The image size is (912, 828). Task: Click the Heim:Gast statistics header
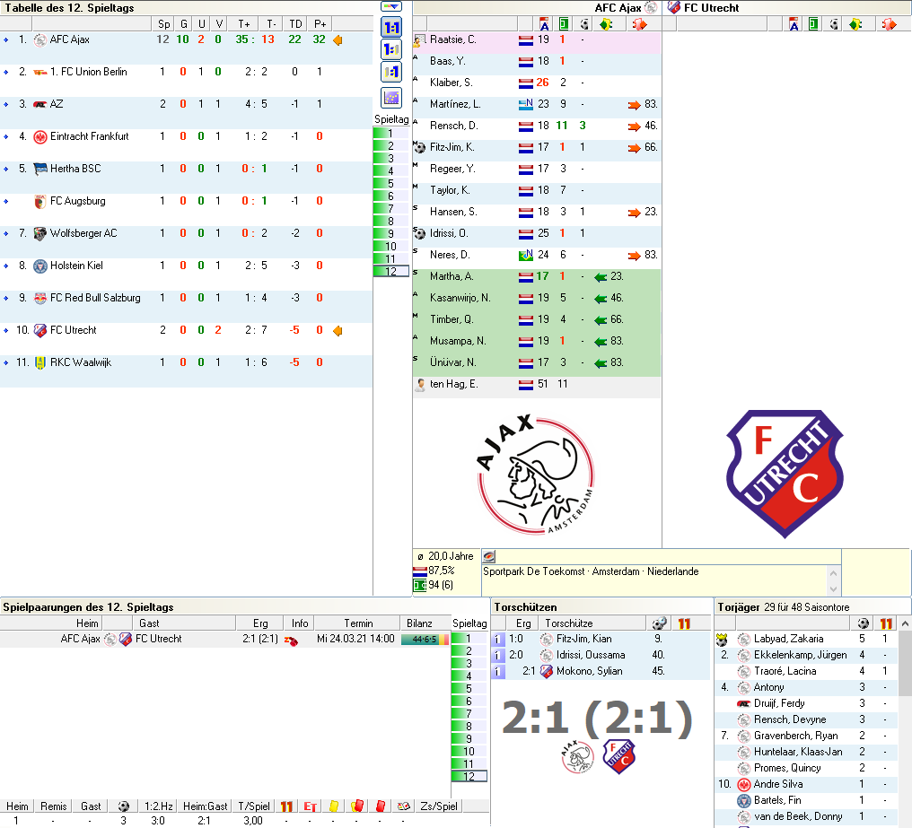205,806
